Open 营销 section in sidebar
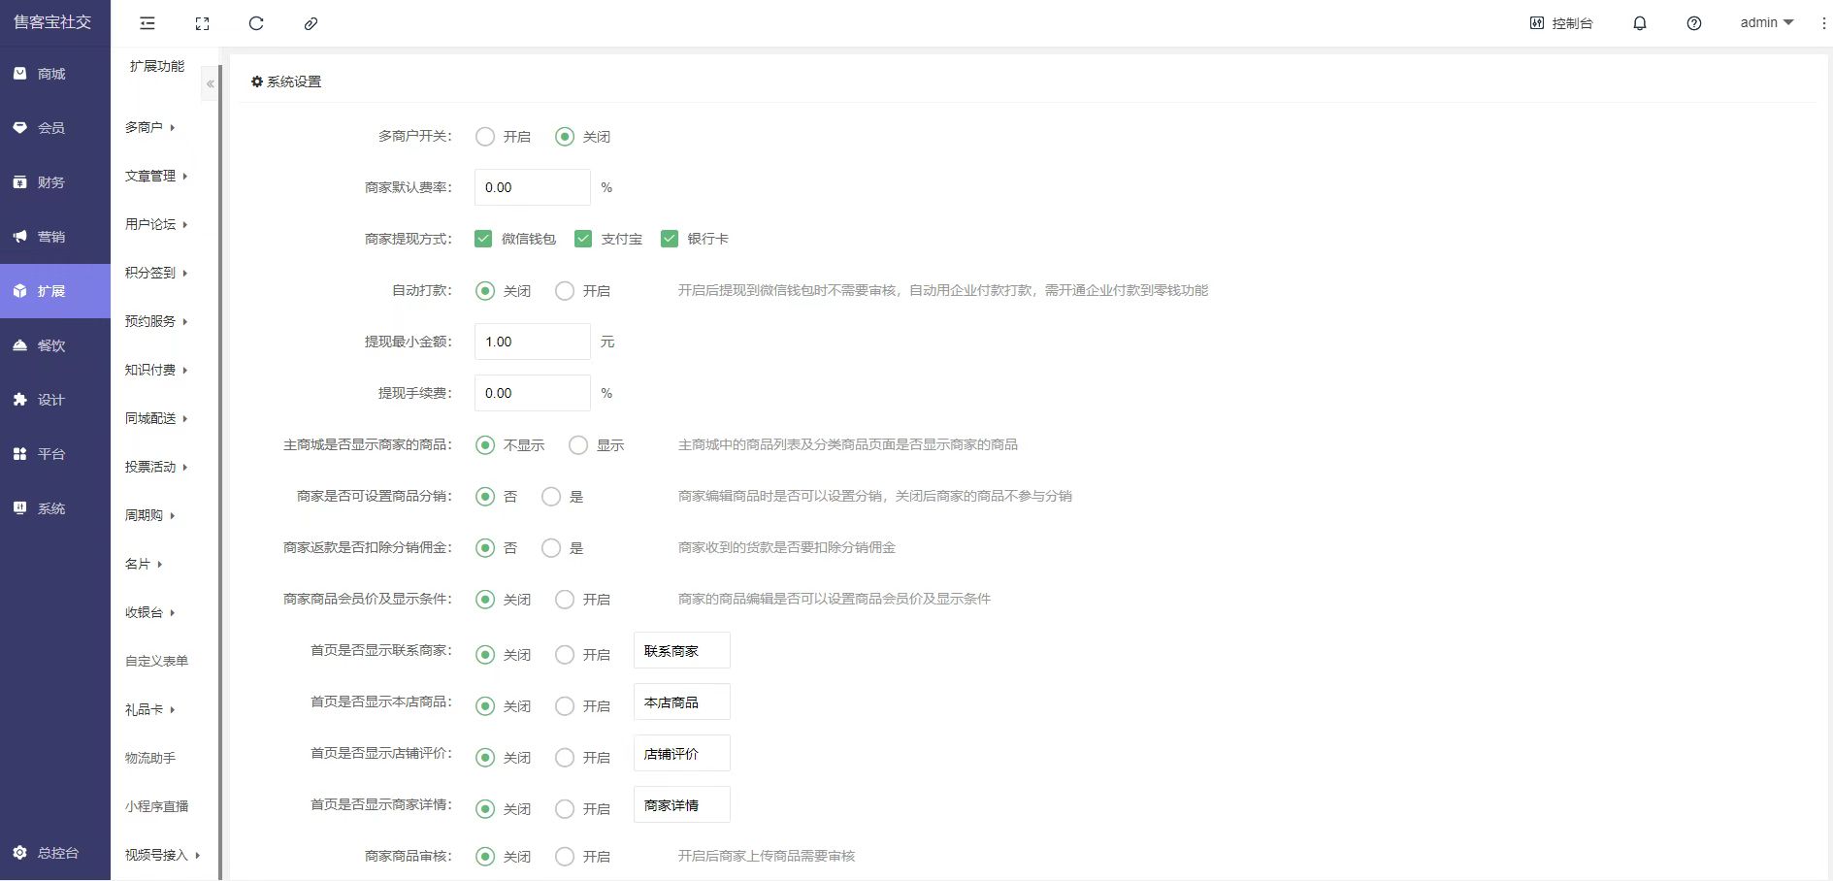 click(50, 237)
